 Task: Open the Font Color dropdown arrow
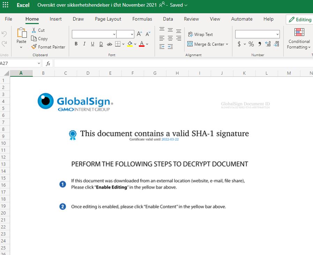[147, 44]
